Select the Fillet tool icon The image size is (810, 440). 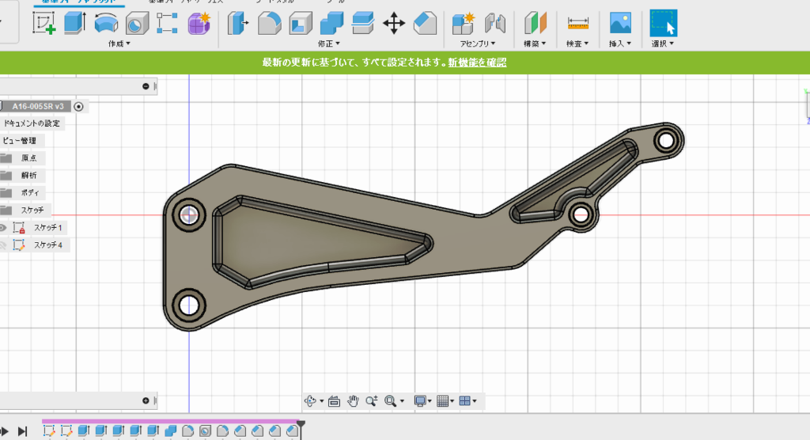[x=270, y=23]
